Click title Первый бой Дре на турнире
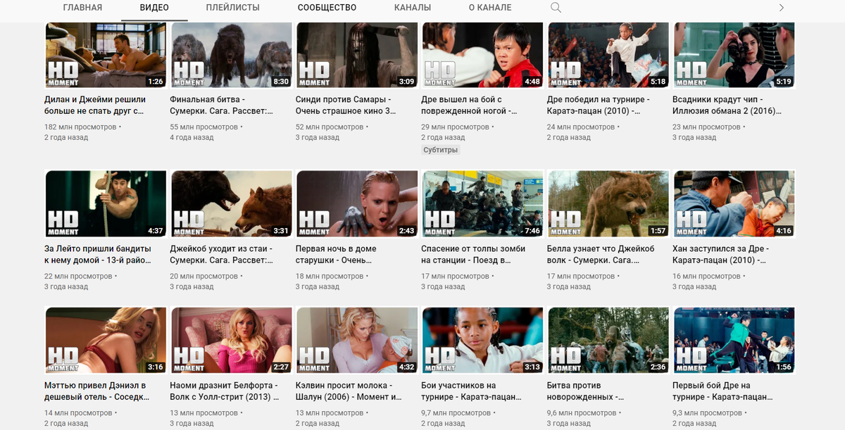Viewport: 845px width, 430px height. click(x=723, y=391)
